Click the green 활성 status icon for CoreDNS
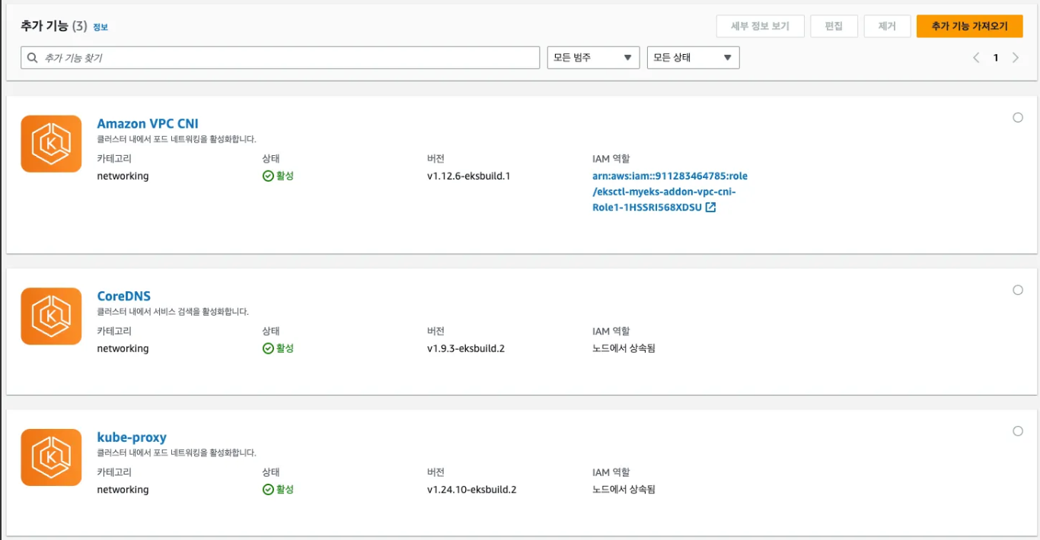The width and height of the screenshot is (1040, 540). (x=268, y=348)
